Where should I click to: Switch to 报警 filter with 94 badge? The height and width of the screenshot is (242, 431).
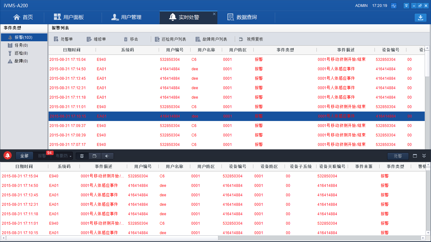click(42, 156)
